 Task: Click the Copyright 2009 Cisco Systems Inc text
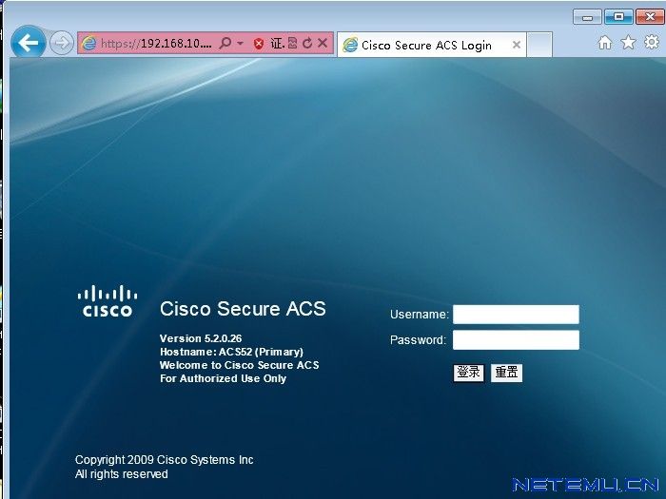(x=164, y=460)
